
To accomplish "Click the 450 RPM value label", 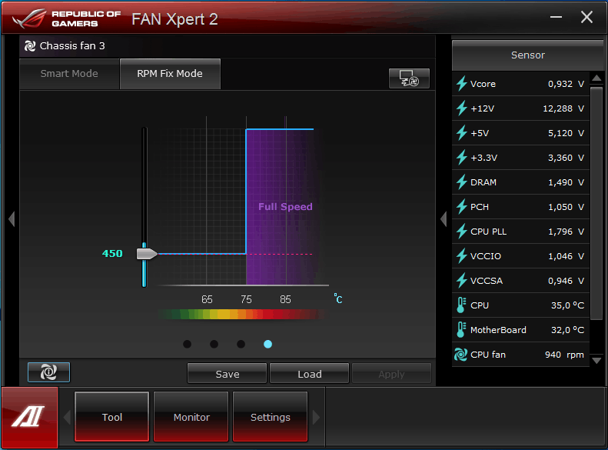I will coord(112,253).
